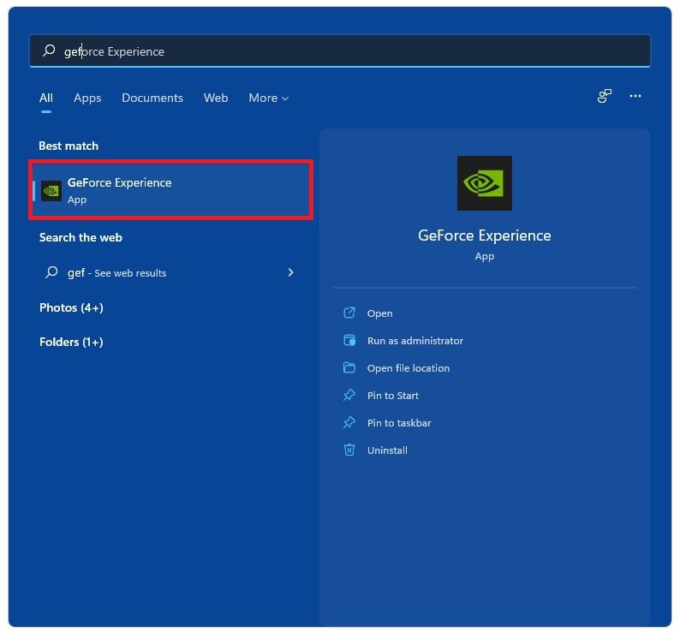Click the magnifier icon beside gef web result
Screen dimensions: 680x632
click(x=51, y=272)
